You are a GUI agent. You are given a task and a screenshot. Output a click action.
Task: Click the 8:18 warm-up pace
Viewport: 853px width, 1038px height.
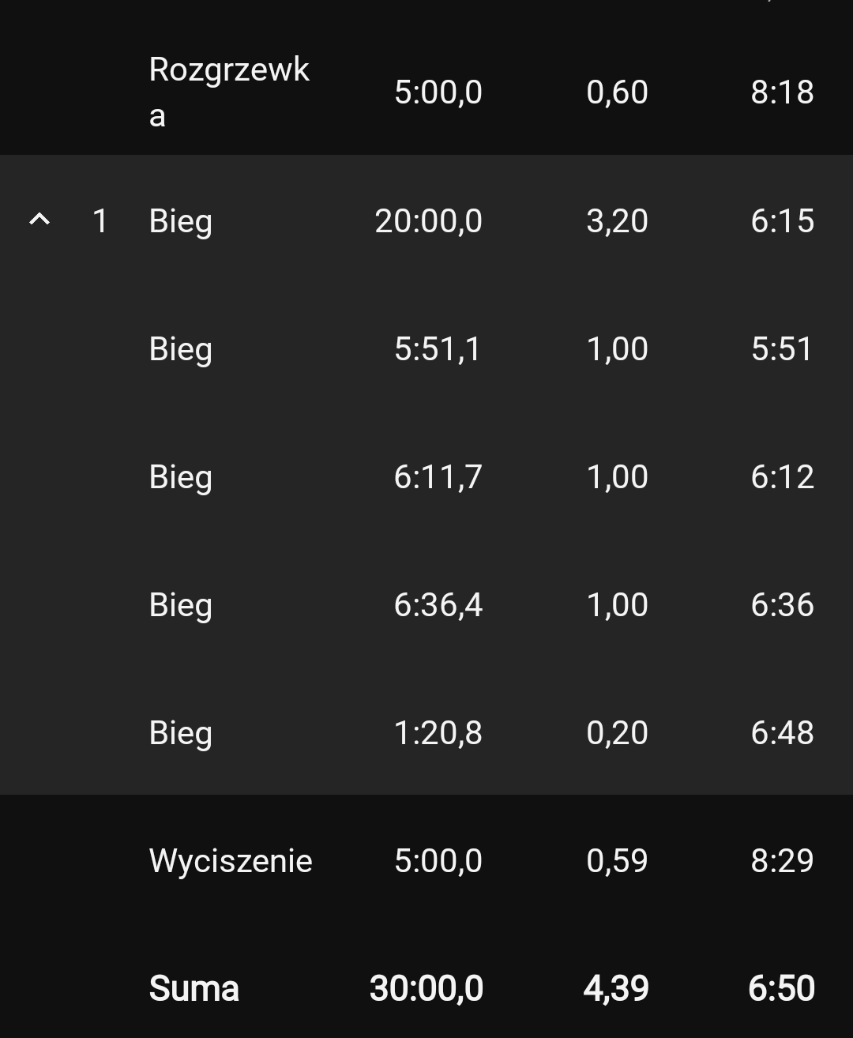pos(782,92)
